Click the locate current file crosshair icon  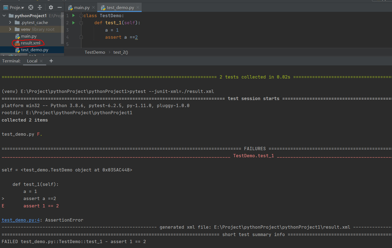31,7
